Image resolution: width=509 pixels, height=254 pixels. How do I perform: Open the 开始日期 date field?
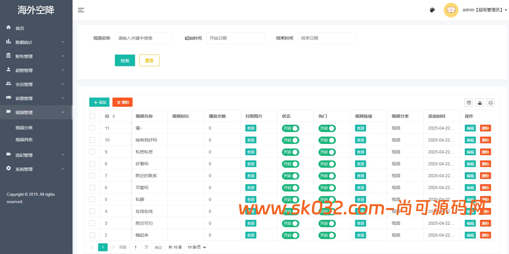click(x=235, y=38)
